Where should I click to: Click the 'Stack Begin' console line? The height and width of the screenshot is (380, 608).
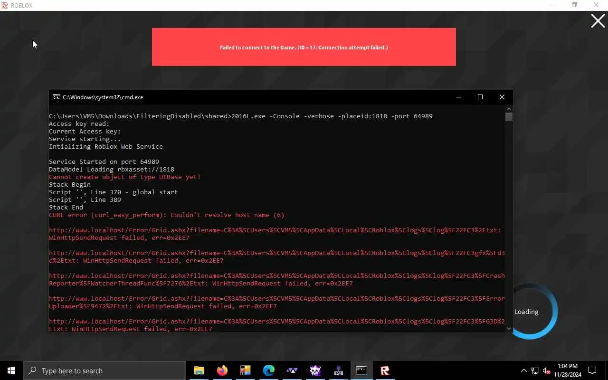70,185
